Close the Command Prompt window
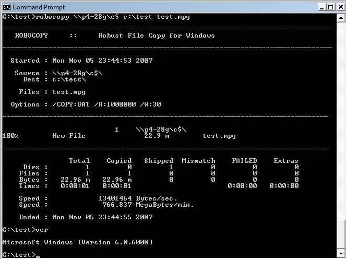 pos(340,7)
